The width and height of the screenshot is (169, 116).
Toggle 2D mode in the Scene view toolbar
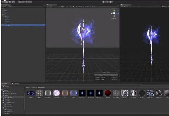70,7
